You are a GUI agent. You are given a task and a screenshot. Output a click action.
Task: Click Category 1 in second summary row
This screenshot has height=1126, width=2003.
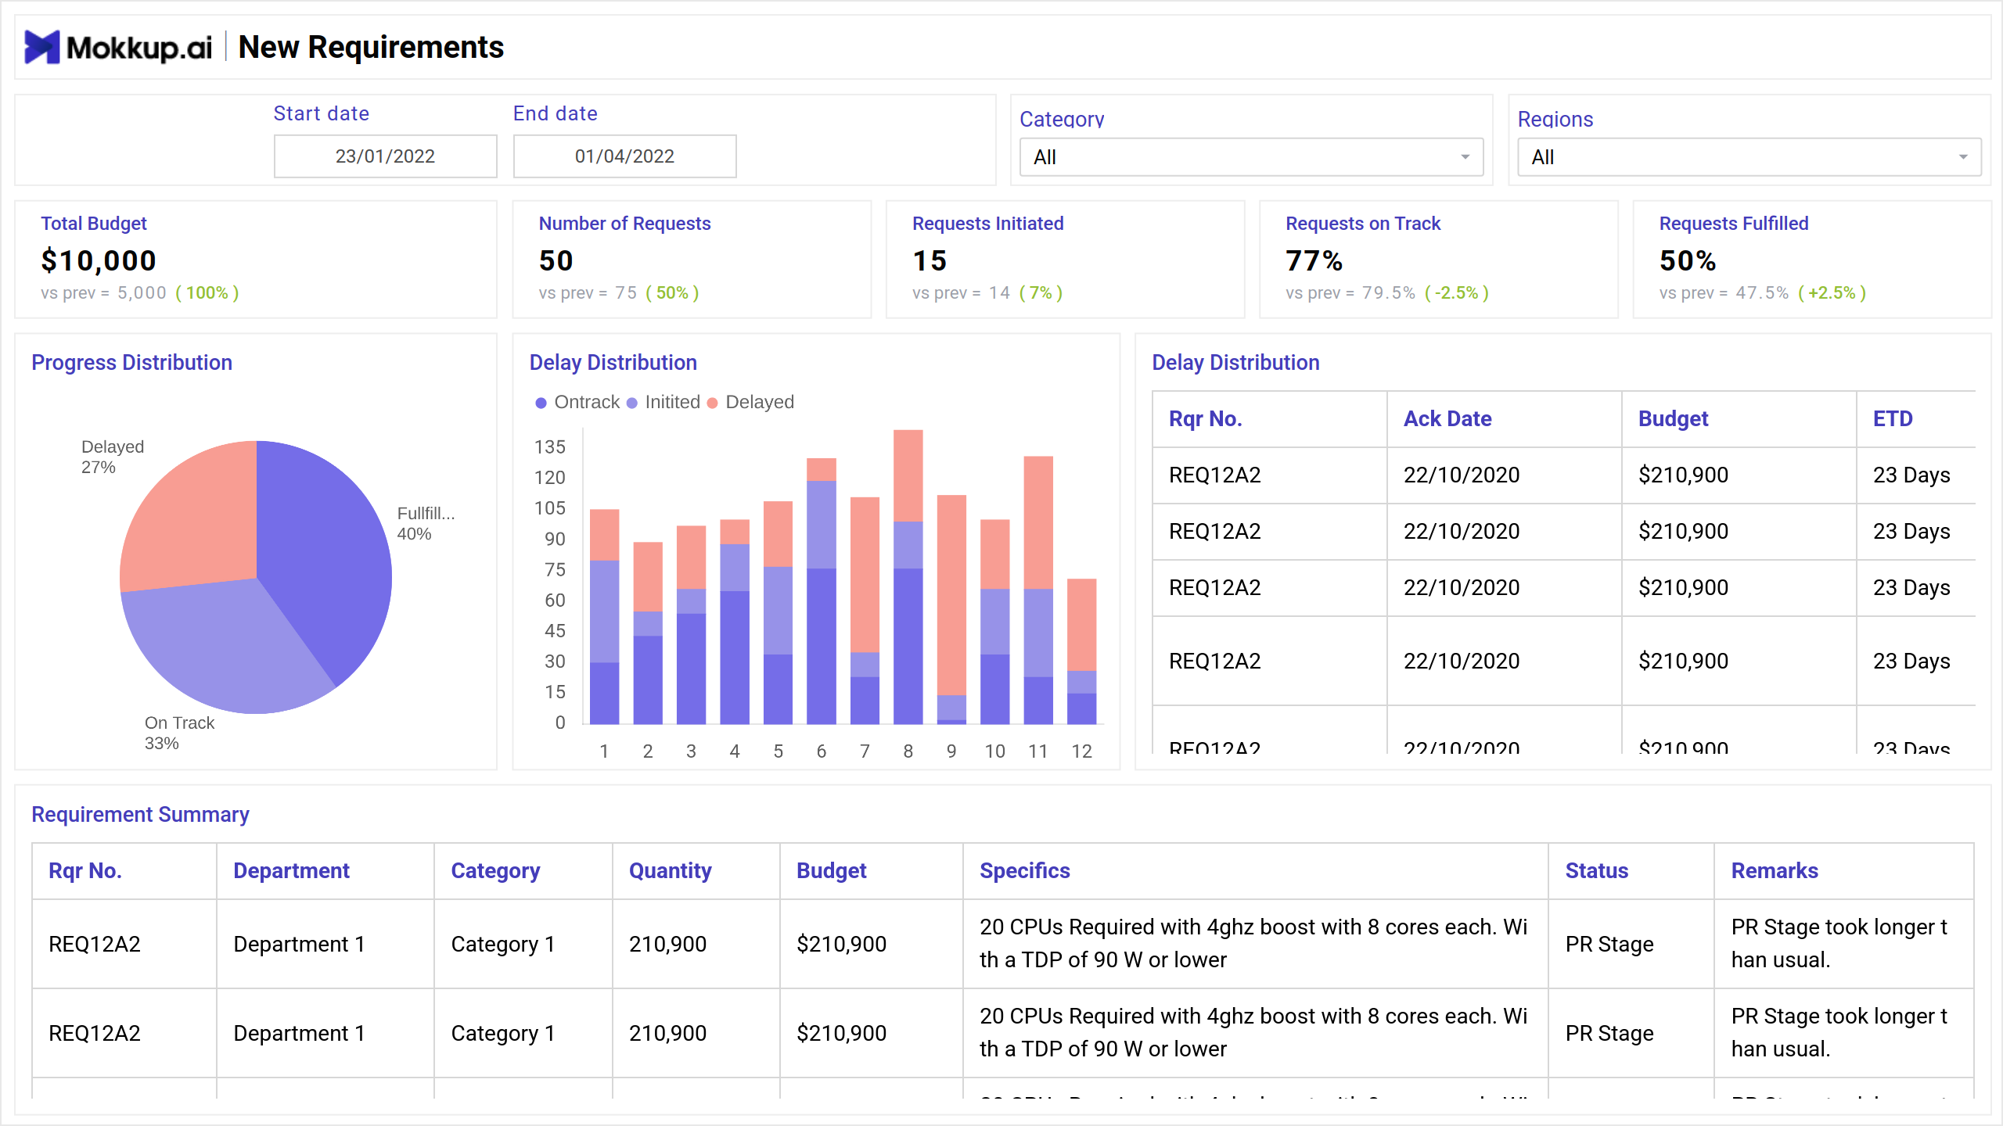(x=503, y=1034)
